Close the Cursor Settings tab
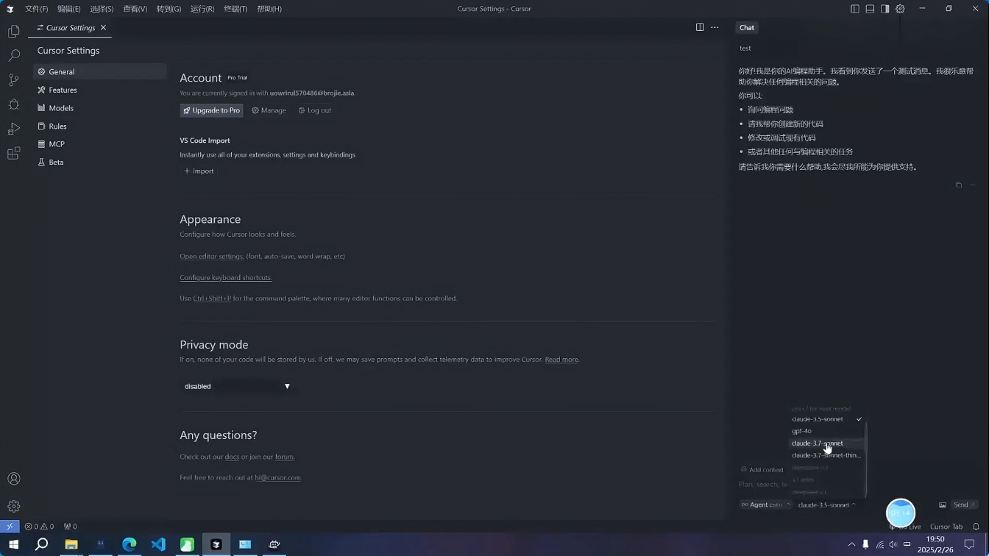The width and height of the screenshot is (989, 556). tap(103, 27)
